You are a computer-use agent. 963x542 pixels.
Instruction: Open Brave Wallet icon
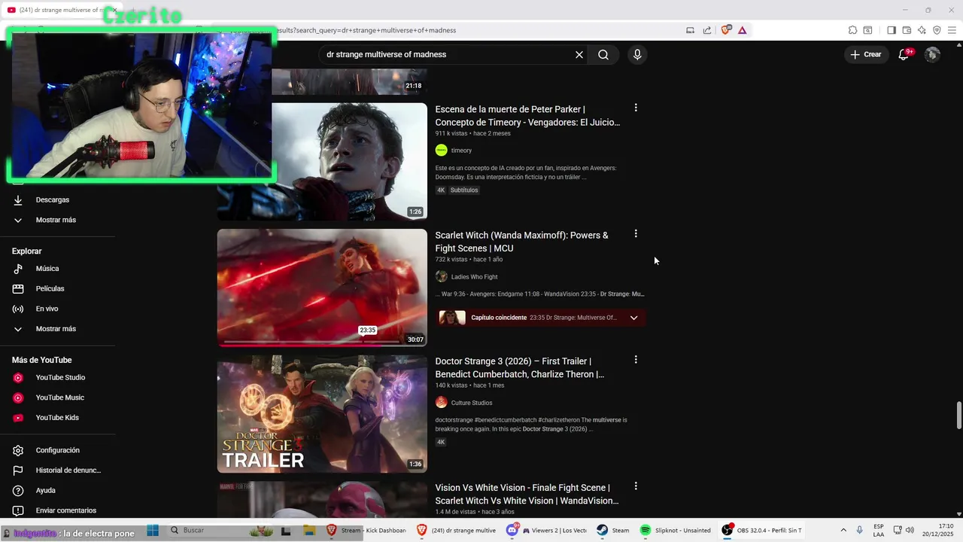tap(907, 30)
